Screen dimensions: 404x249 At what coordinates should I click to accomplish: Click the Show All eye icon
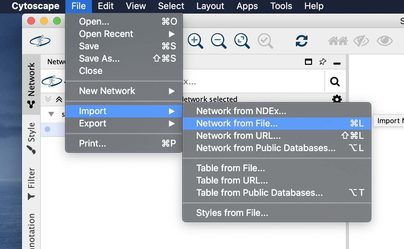click(x=385, y=41)
